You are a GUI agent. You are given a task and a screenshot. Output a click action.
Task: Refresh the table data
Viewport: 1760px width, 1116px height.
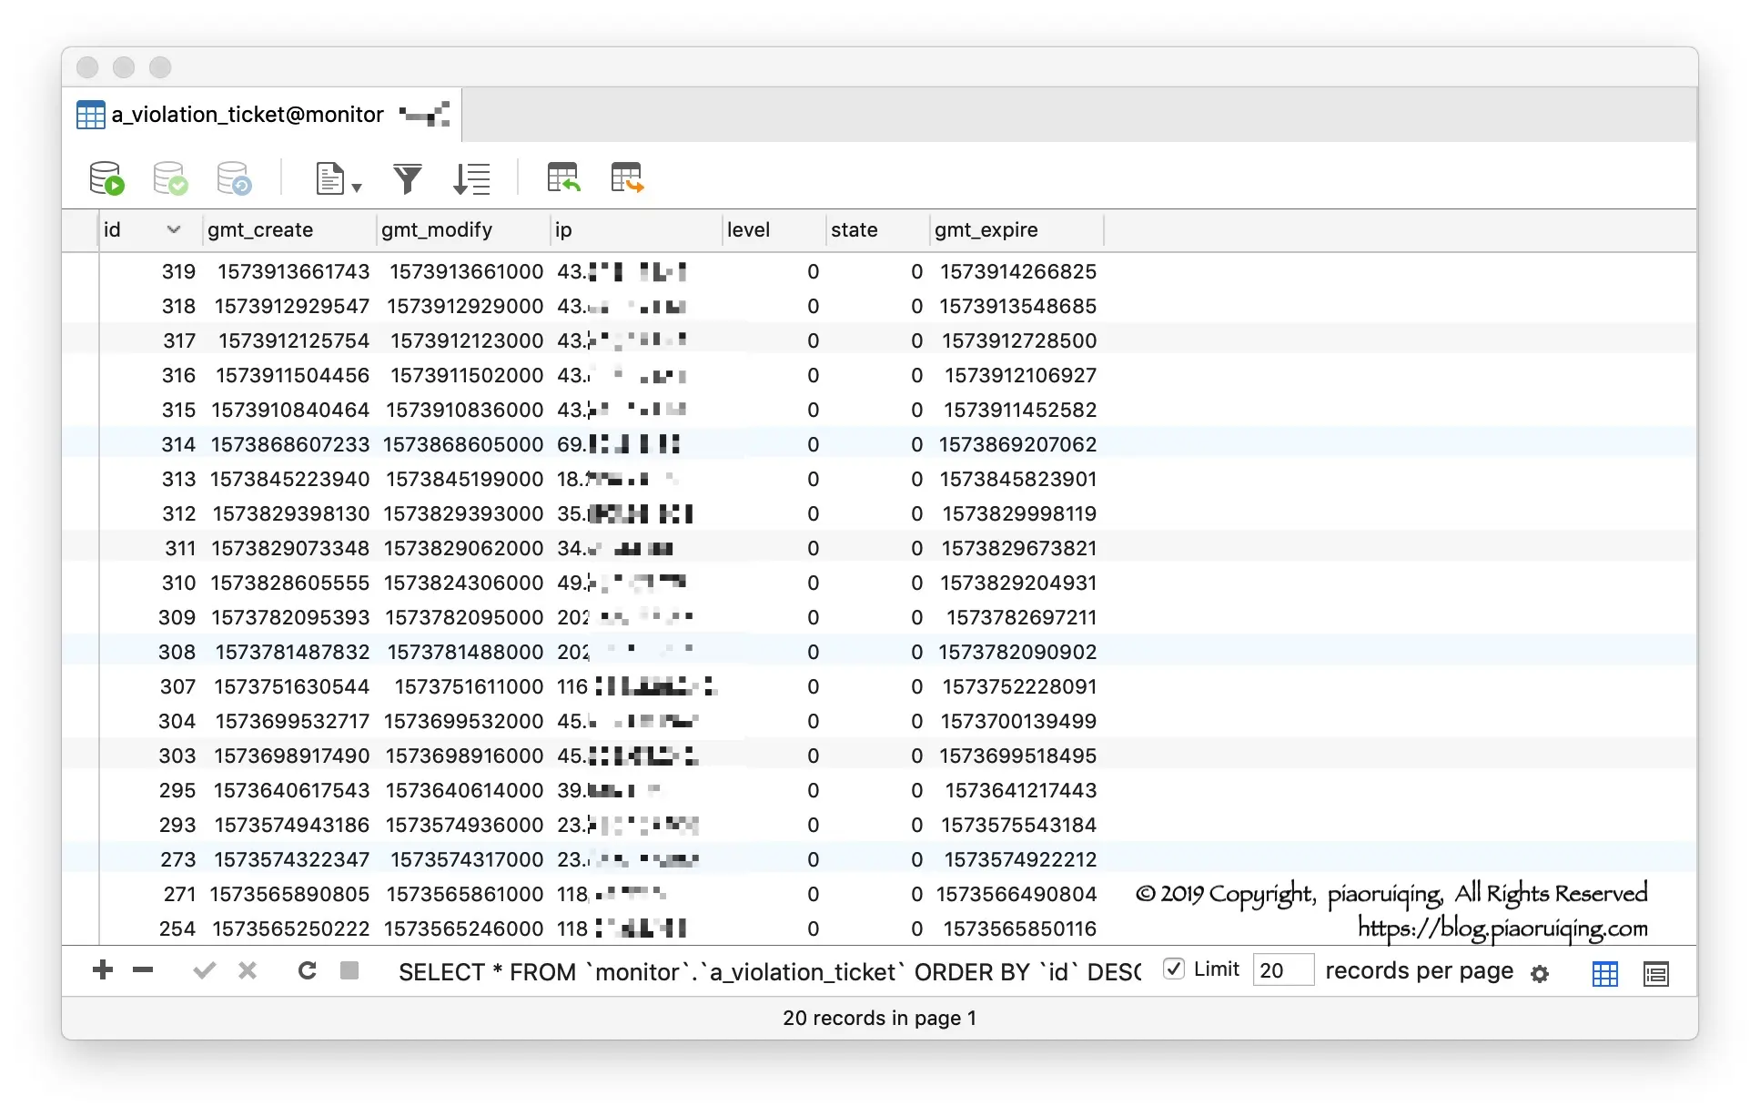(x=308, y=970)
